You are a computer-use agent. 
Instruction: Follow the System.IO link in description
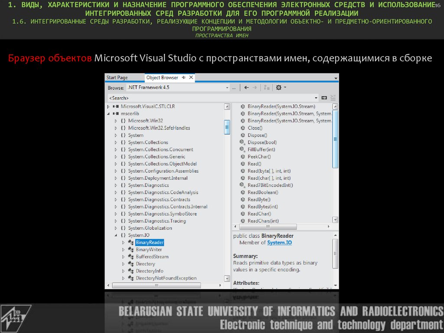pos(280,243)
